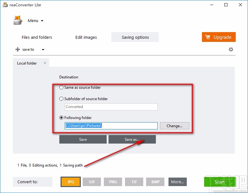Click the green Start button
Viewport: 248px width, 193px height.
pyautogui.click(x=220, y=182)
